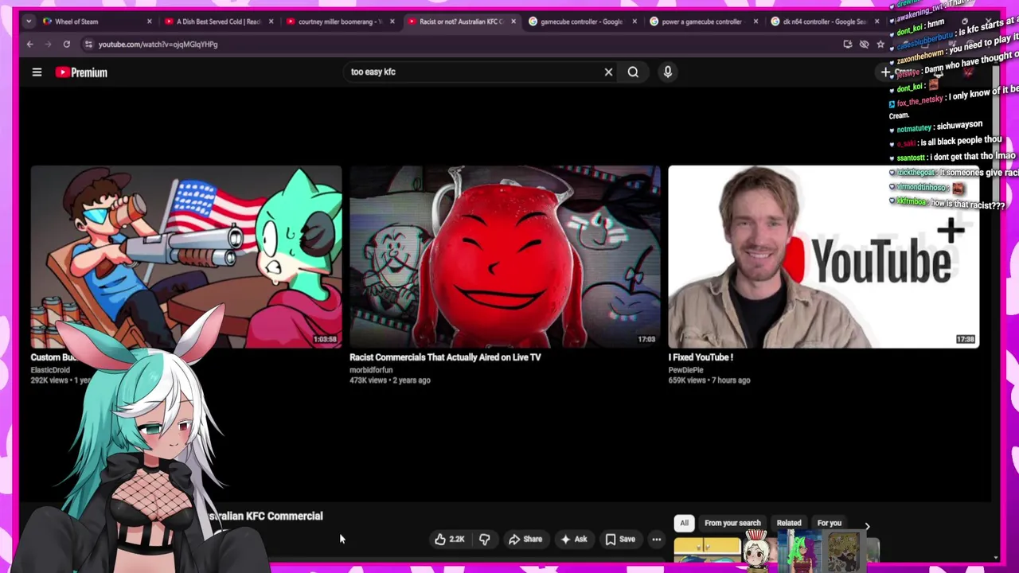Like the video with thumbs up
Screen dimensions: 1019x573
tap(449, 540)
